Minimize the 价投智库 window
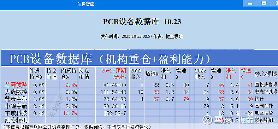Viewport: 278px width, 129px height. coord(250,4)
